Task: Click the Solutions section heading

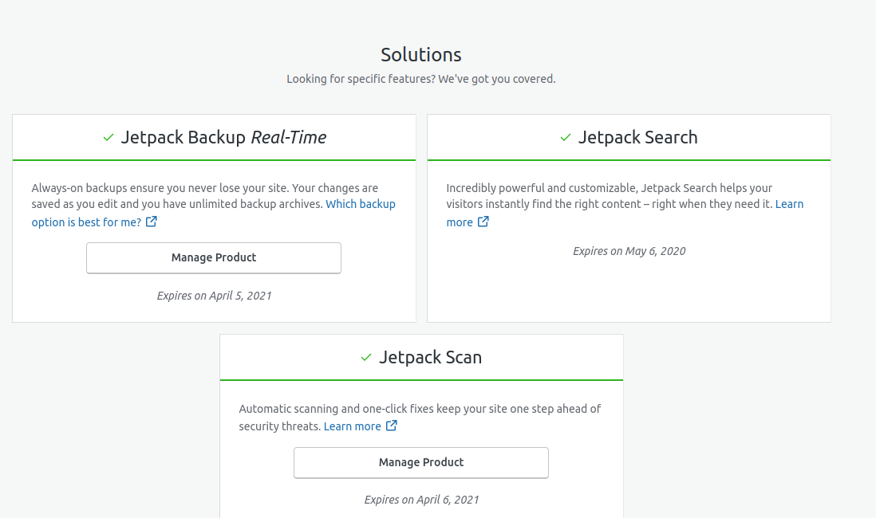Action: 421,55
